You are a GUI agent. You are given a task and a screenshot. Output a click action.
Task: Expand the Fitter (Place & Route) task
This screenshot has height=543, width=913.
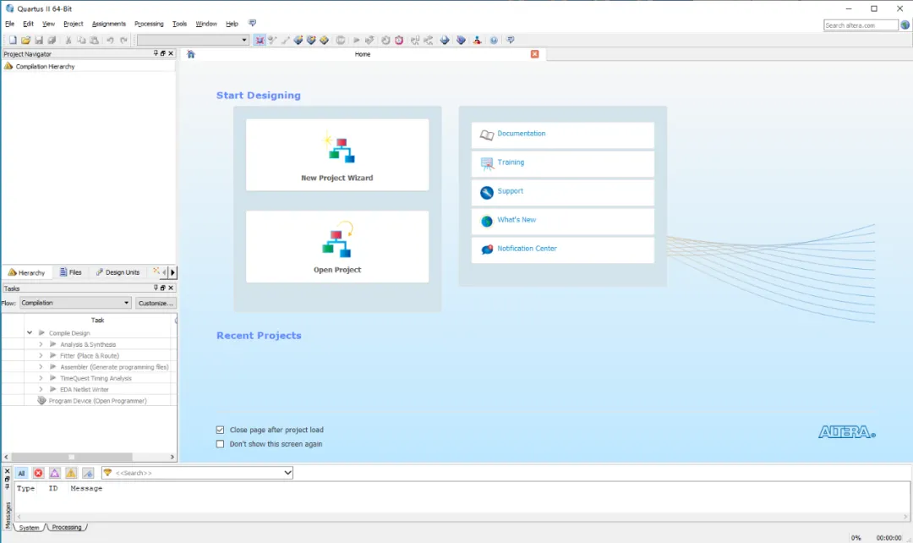(41, 355)
